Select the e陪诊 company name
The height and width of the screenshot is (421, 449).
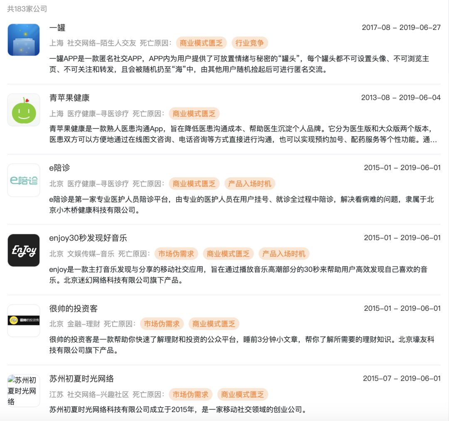(59, 168)
